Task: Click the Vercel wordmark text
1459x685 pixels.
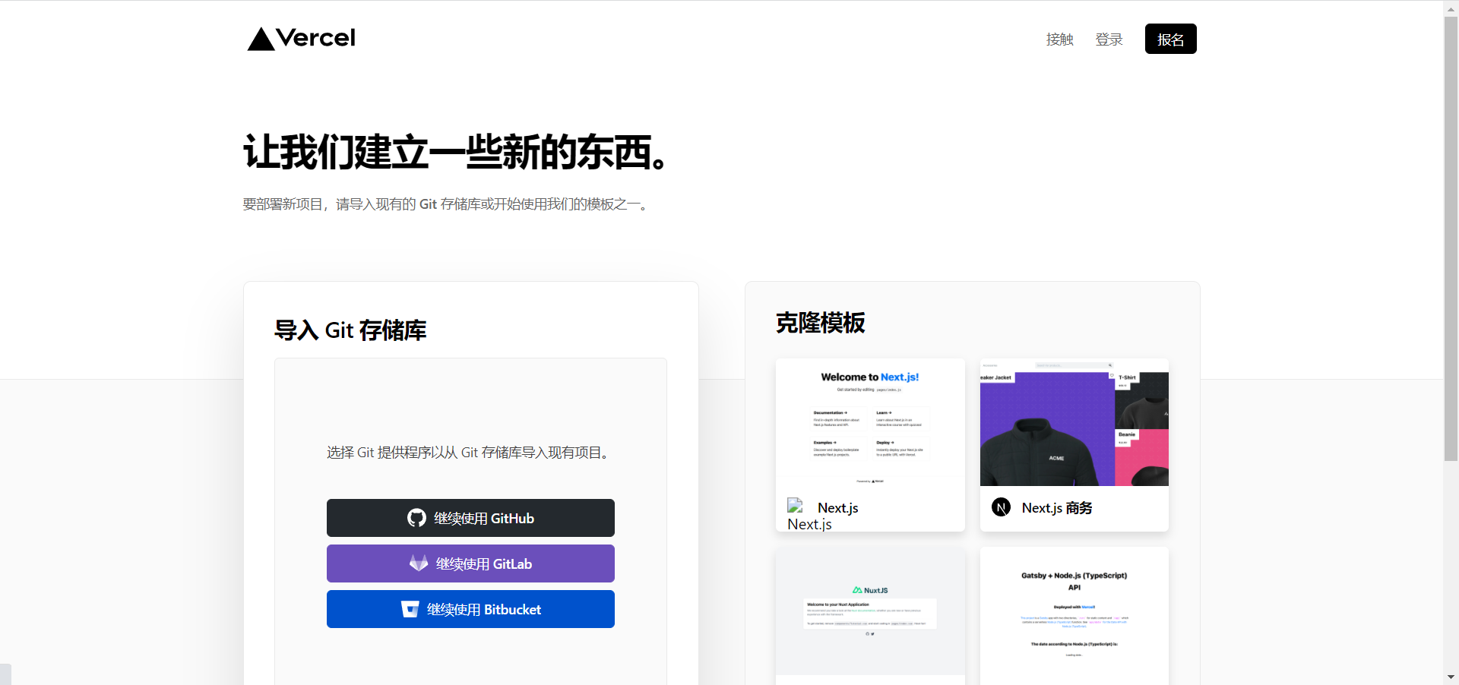Action: coord(315,38)
